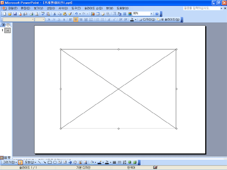The height and width of the screenshot is (170, 227).
Task: Click the Format Painter brush icon
Action: [70, 14]
